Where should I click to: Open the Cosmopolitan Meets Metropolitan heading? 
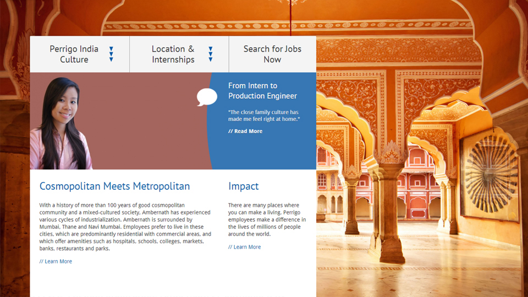114,186
